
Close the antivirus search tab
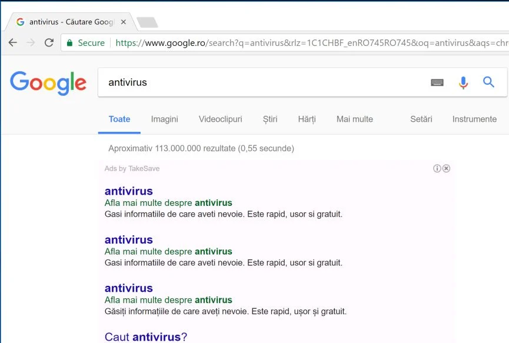[x=124, y=22]
